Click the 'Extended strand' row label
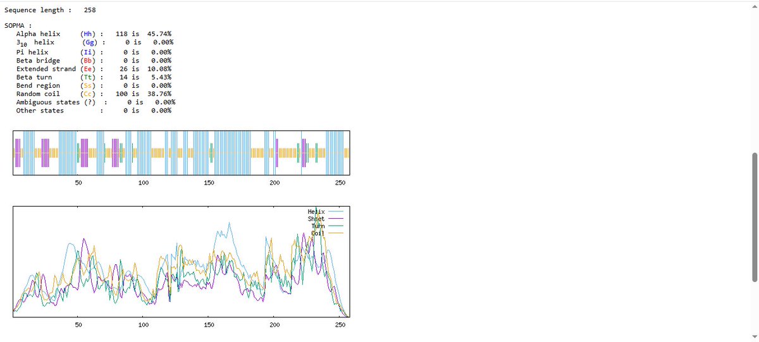Image resolution: width=759 pixels, height=342 pixels. [46, 68]
